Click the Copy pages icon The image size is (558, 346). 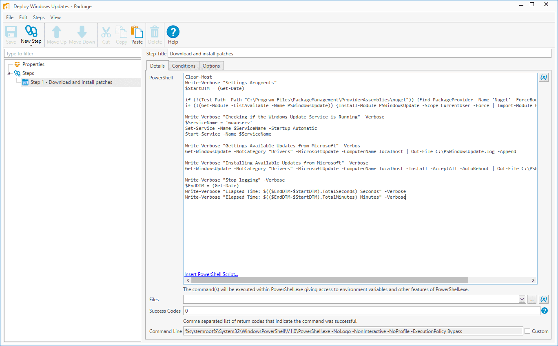pos(121,32)
